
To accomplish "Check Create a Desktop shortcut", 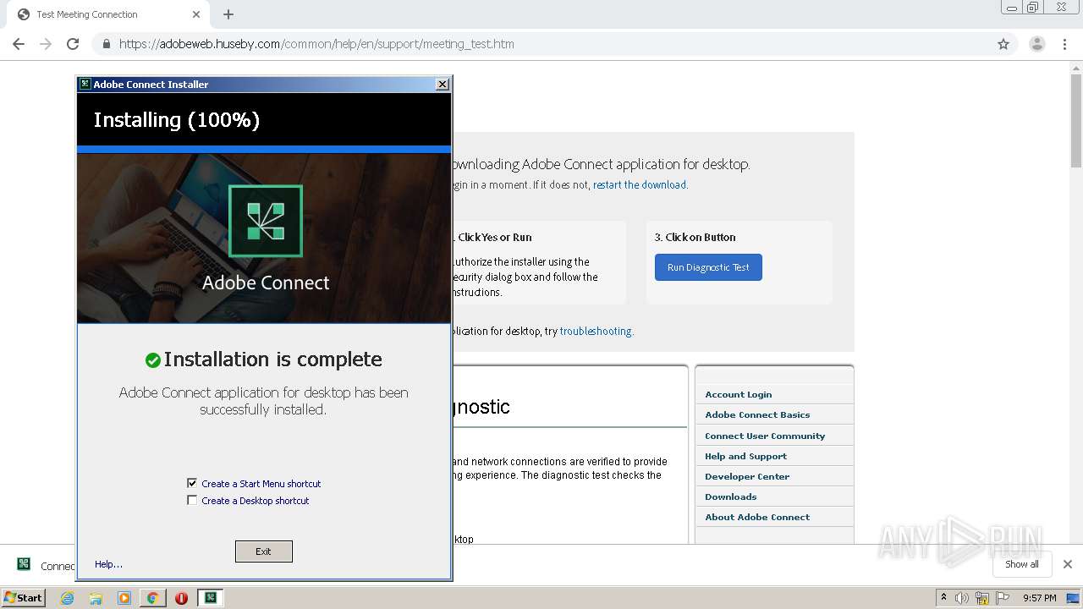I will click(192, 500).
